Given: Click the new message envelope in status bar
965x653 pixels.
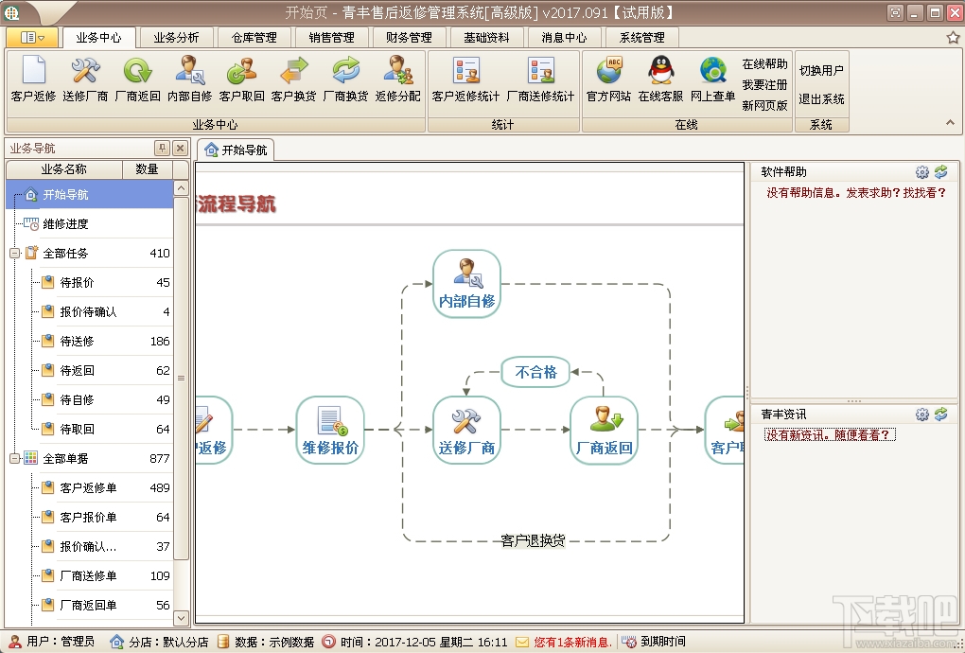Looking at the screenshot, I should click(522, 642).
